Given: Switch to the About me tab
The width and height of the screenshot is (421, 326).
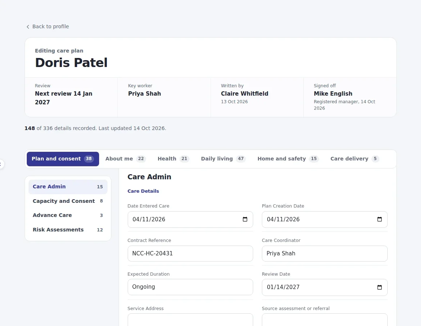Looking at the screenshot, I should click(x=126, y=159).
